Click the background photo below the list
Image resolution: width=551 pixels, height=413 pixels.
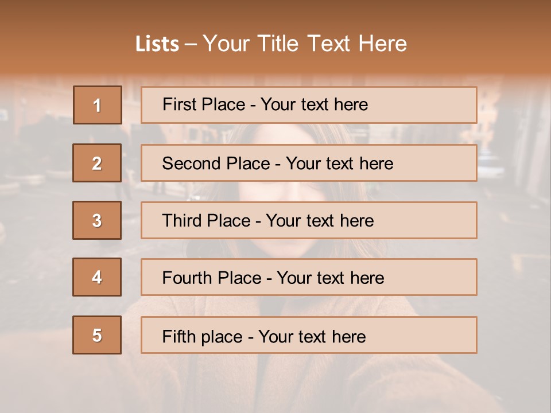275,384
